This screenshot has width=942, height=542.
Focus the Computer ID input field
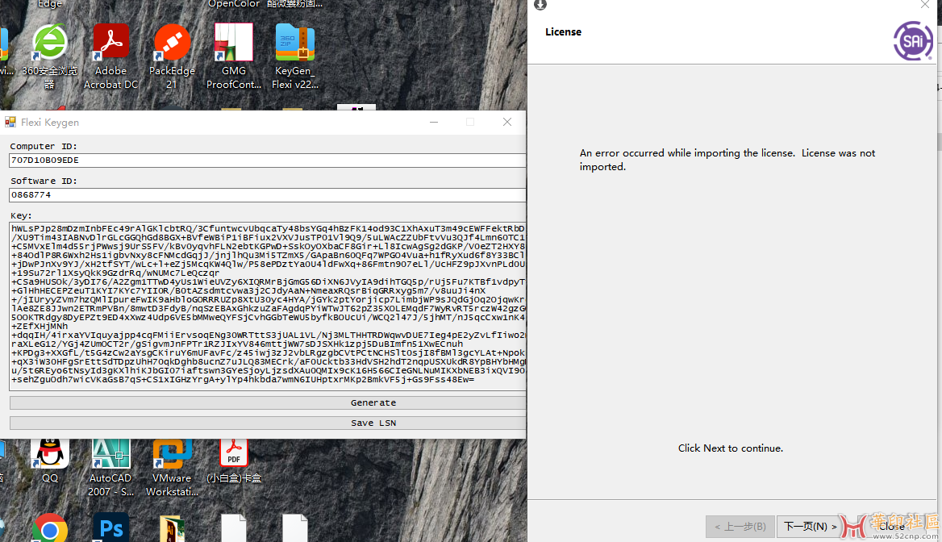(267, 161)
